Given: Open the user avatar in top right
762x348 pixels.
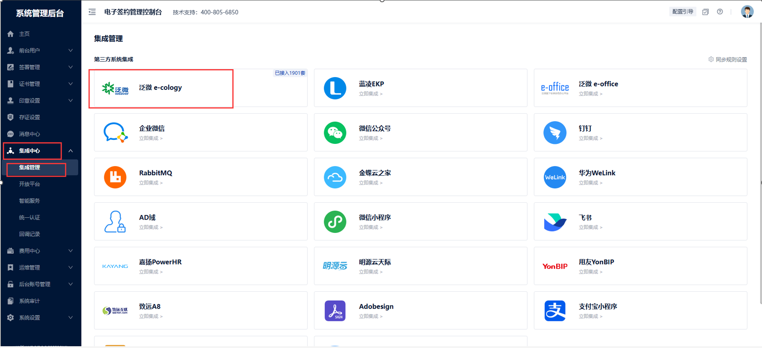Looking at the screenshot, I should pos(747,12).
